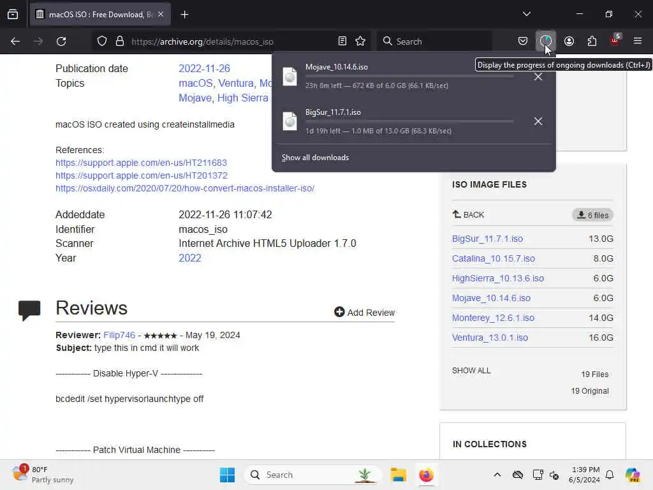
Task: Click the Firefox Search box
Action: 434,41
